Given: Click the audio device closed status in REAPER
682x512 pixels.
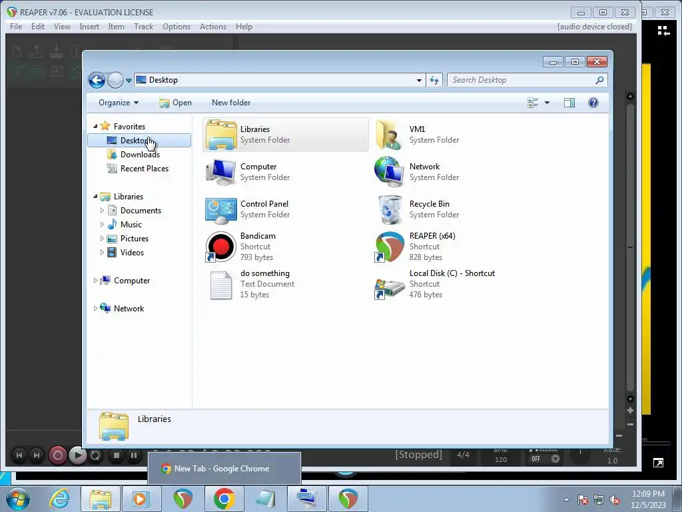Looking at the screenshot, I should pyautogui.click(x=595, y=27).
